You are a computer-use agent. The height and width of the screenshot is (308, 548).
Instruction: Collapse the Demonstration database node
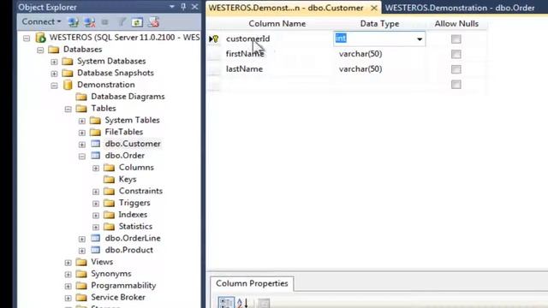click(x=54, y=86)
